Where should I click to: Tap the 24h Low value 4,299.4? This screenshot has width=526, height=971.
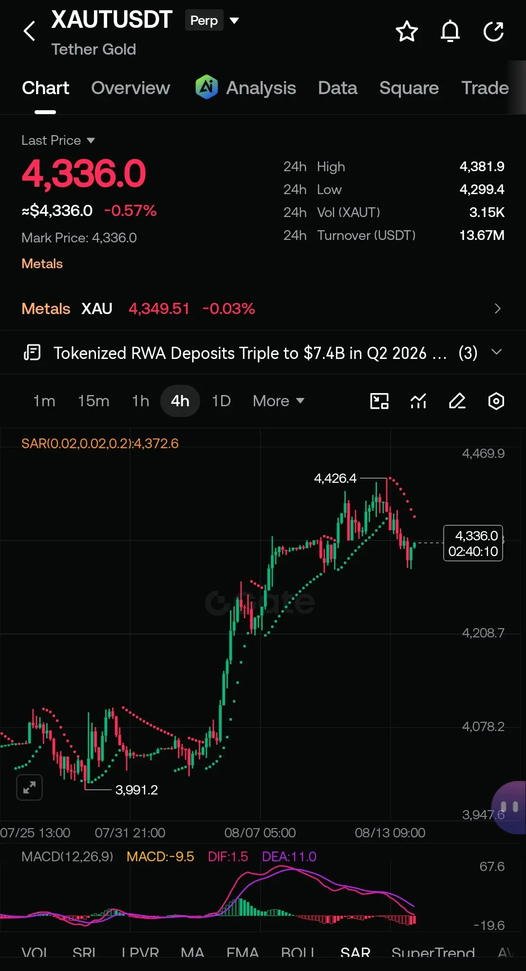point(482,190)
